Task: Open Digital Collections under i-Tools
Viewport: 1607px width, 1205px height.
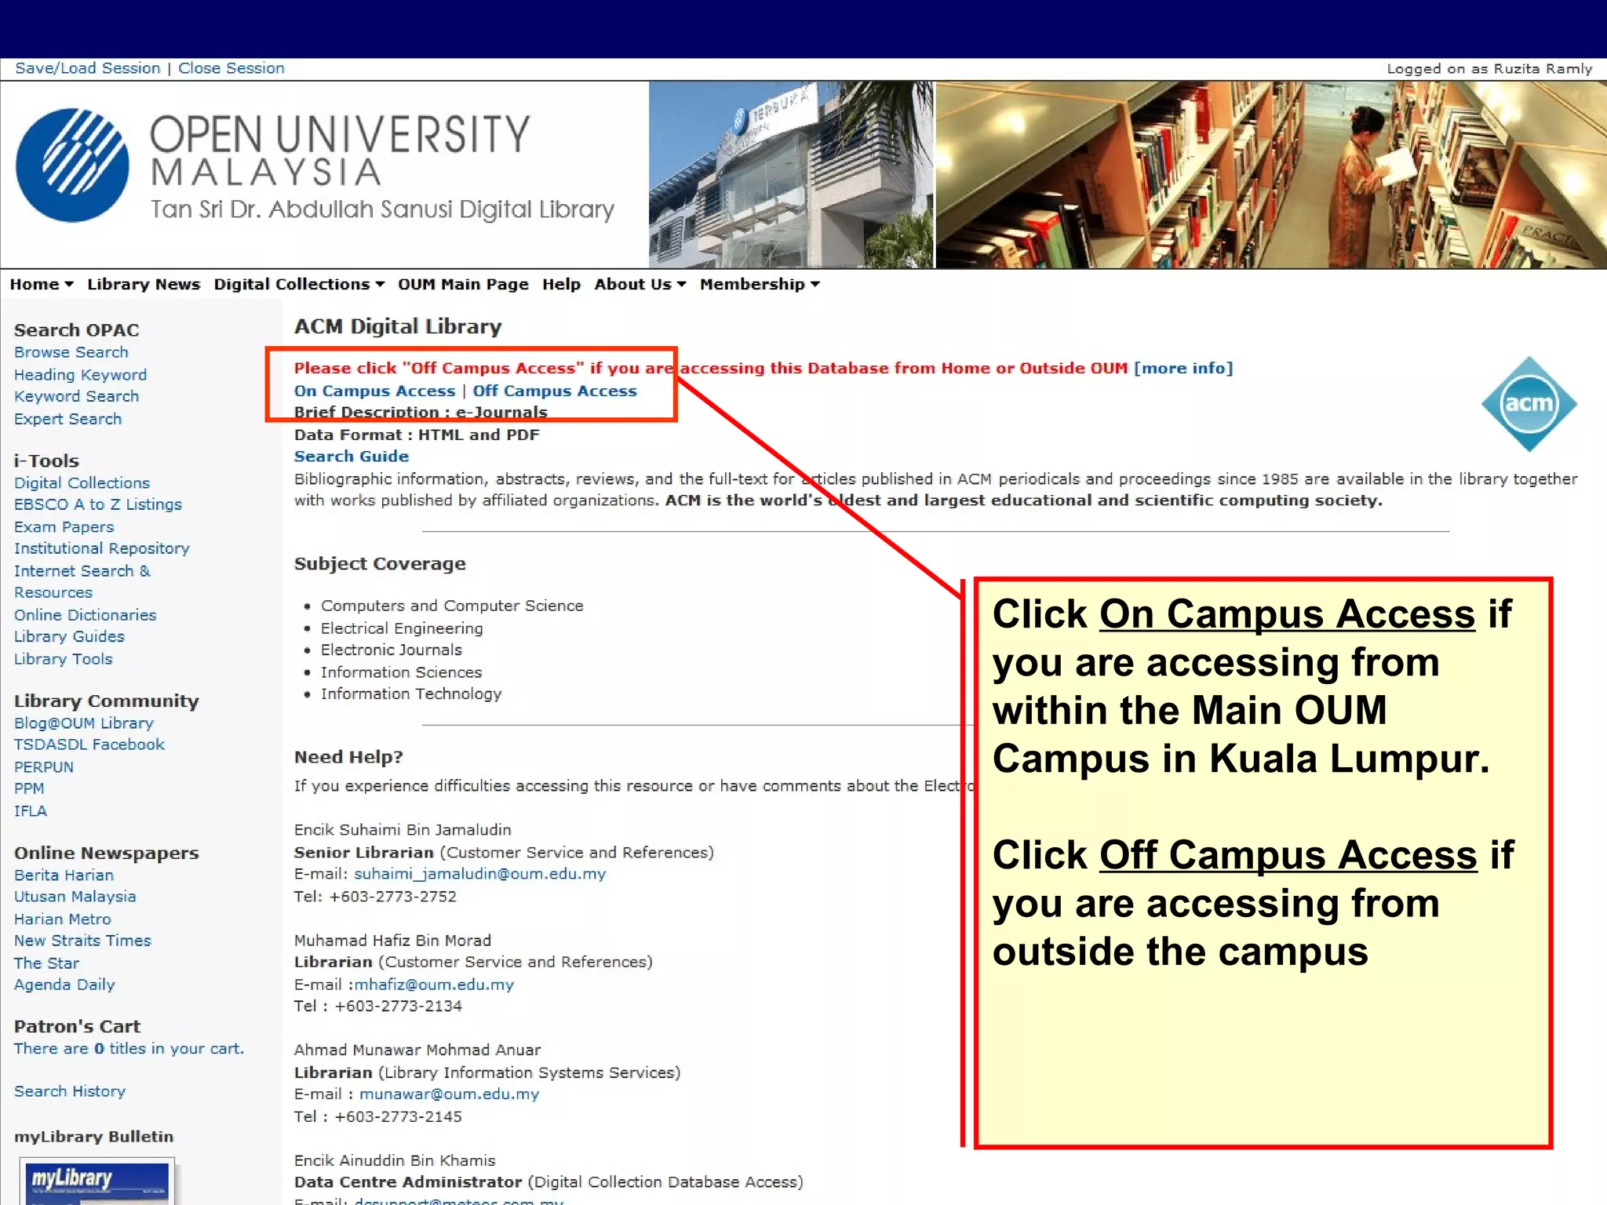Action: pos(82,482)
